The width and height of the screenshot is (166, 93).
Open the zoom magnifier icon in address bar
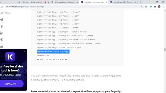pyautogui.click(x=142, y=7)
